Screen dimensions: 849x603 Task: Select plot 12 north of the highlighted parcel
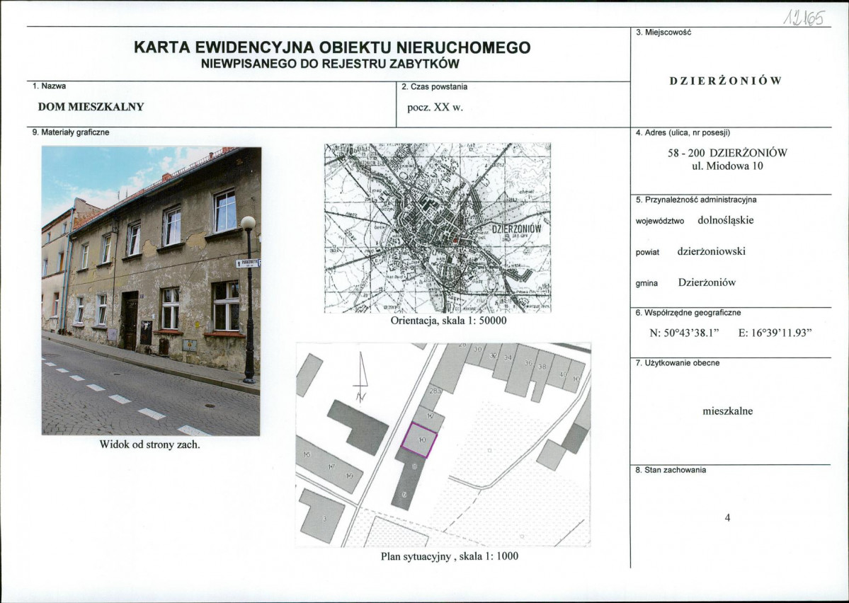(x=430, y=415)
